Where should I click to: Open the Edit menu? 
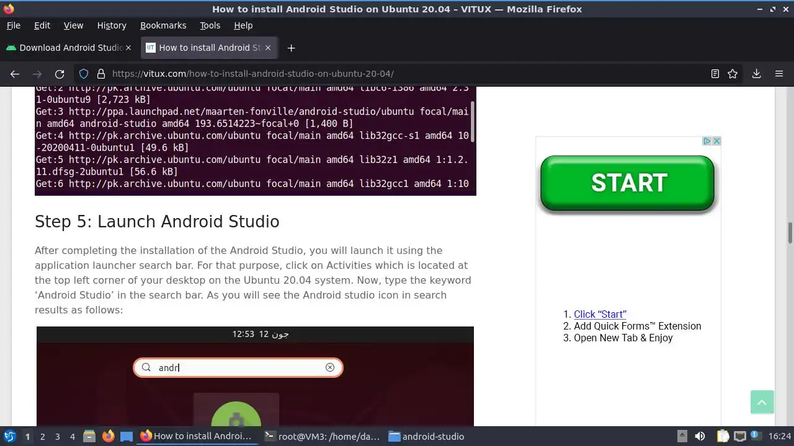click(42, 25)
